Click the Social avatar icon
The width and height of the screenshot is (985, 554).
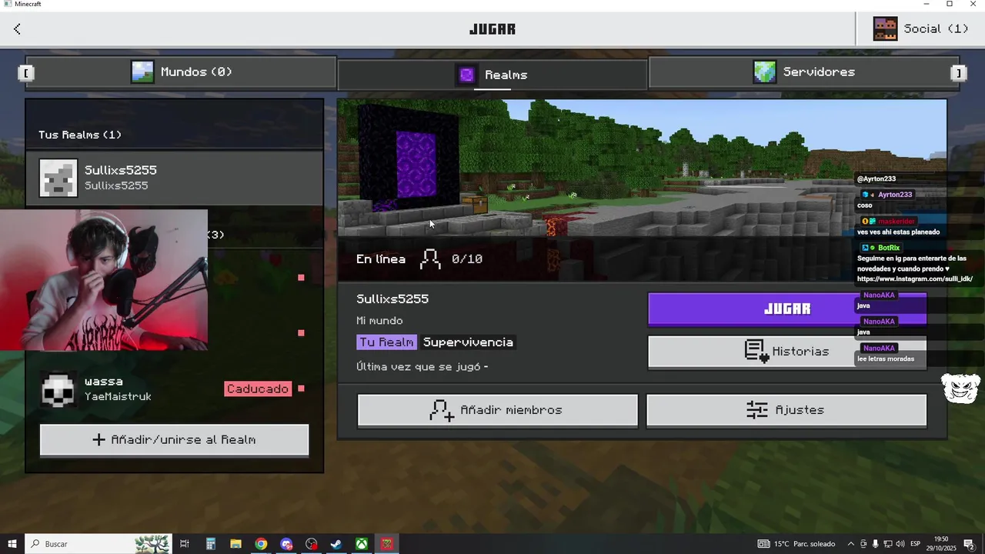885,28
